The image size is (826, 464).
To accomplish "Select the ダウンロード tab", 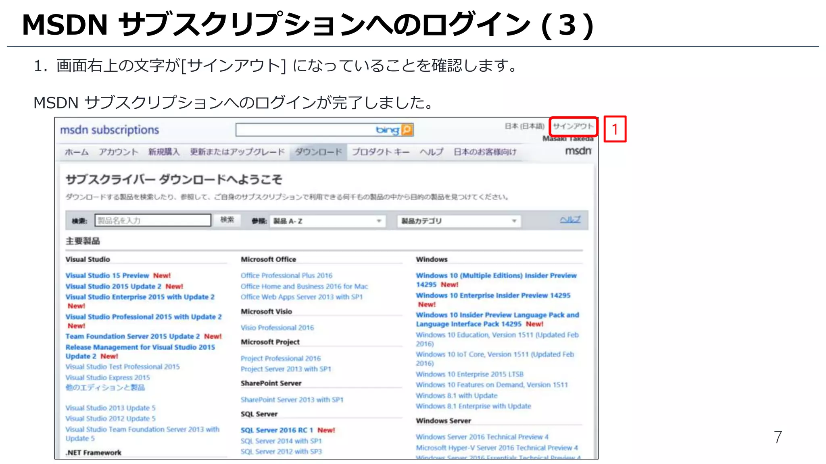I will [x=318, y=152].
